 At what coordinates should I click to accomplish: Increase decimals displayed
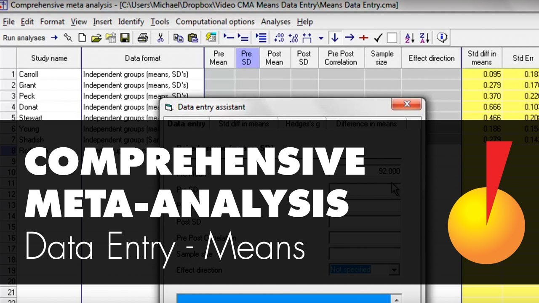tap(279, 38)
